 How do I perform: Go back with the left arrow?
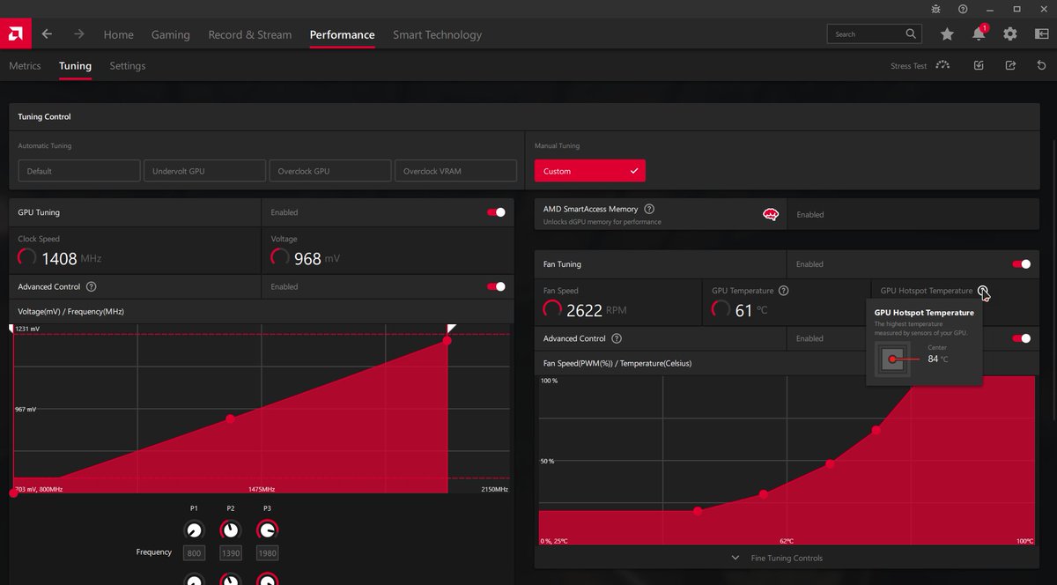pos(47,34)
